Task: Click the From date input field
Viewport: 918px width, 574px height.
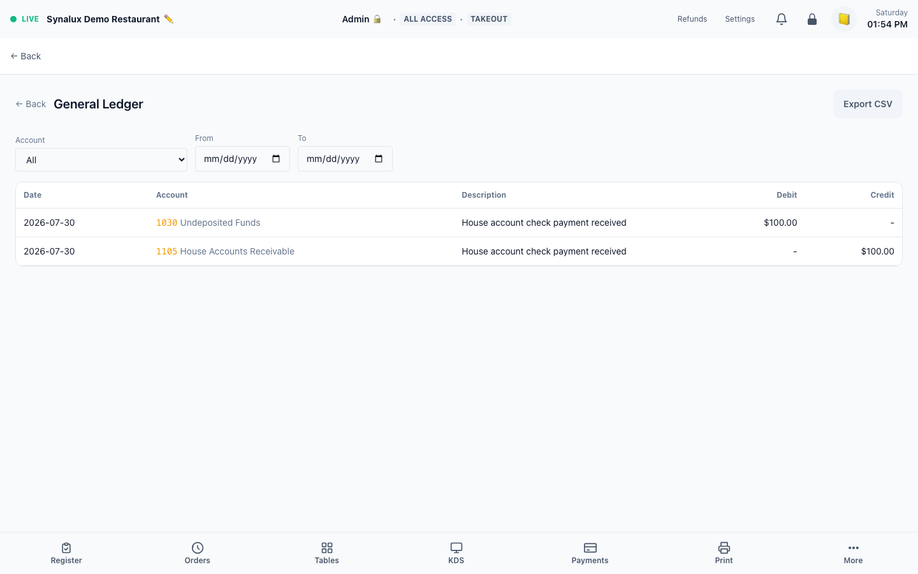Action: click(242, 159)
